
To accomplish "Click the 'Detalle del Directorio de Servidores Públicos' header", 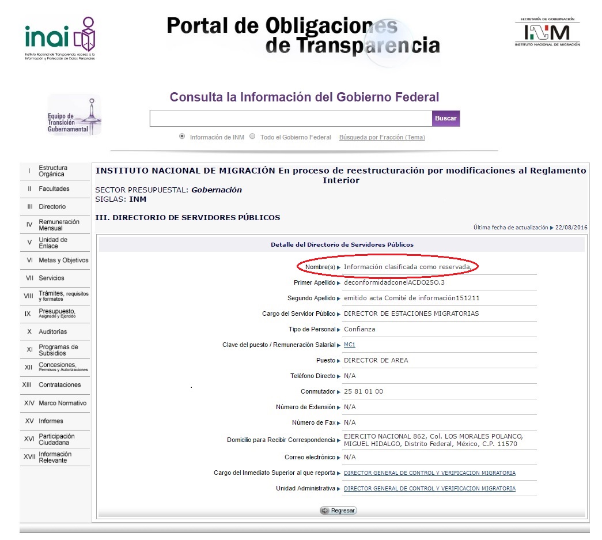I will (342, 245).
